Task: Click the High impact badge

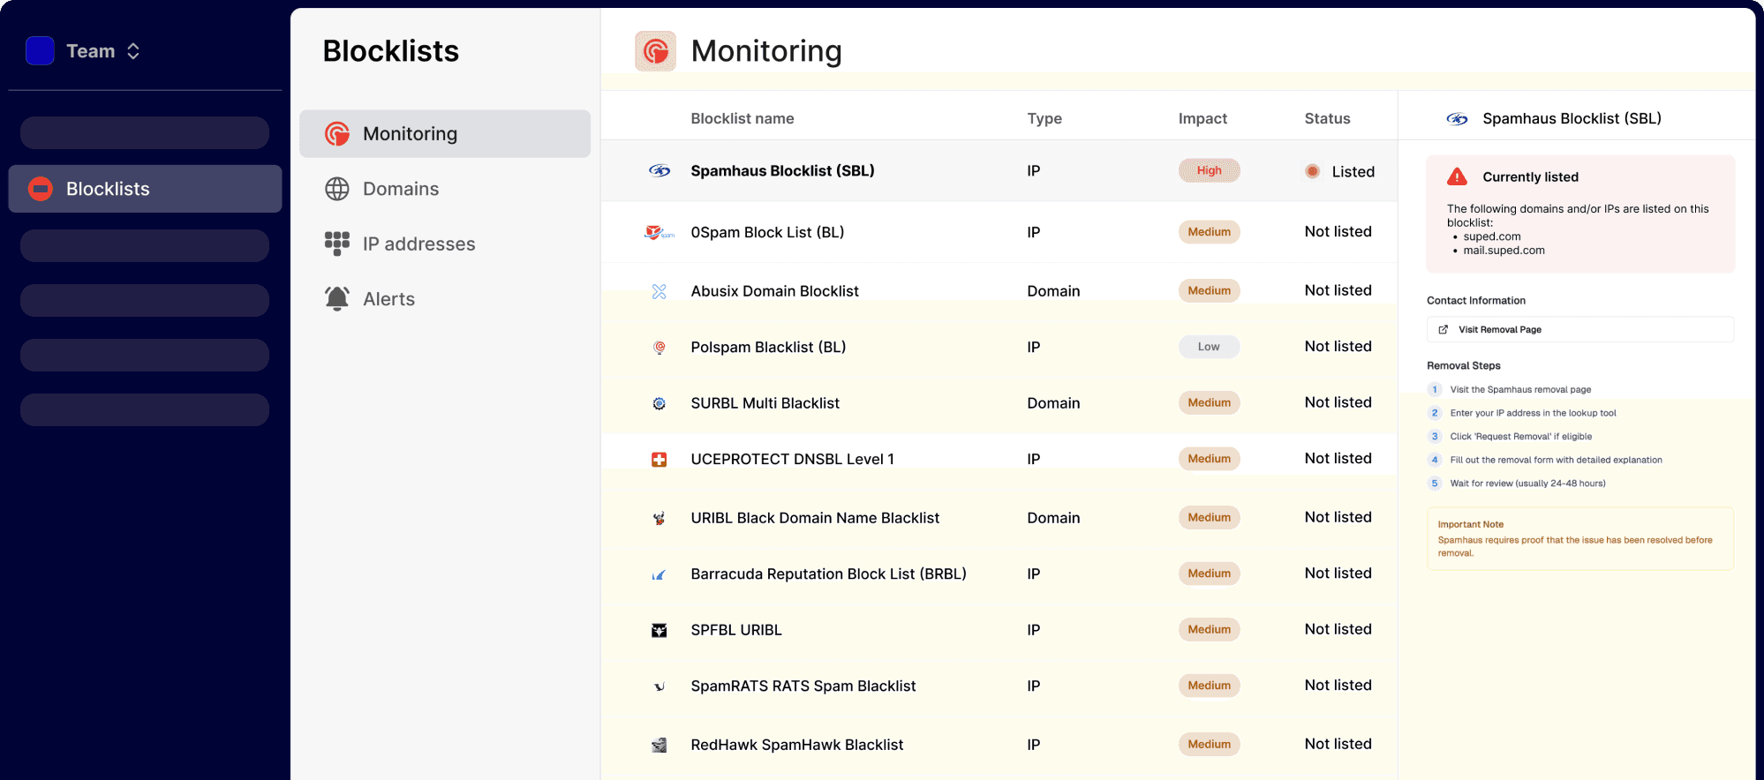Action: [1209, 171]
